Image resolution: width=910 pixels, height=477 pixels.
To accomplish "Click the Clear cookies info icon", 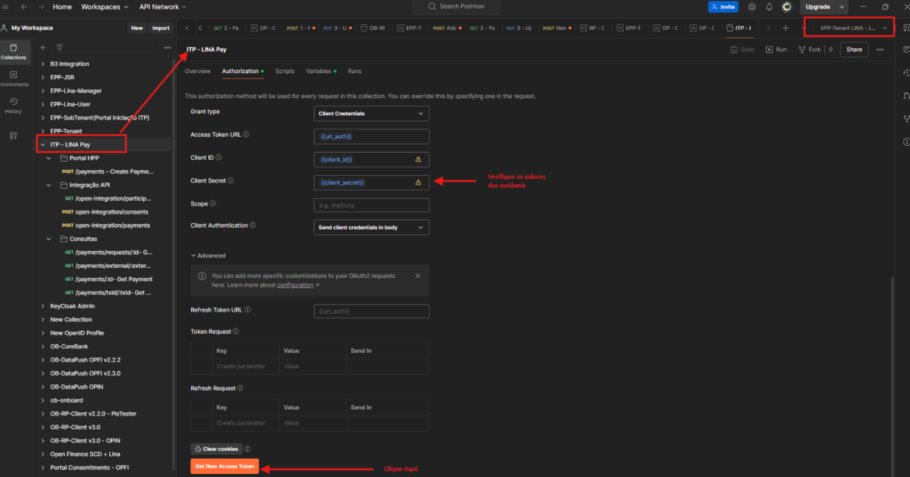I will pos(247,449).
